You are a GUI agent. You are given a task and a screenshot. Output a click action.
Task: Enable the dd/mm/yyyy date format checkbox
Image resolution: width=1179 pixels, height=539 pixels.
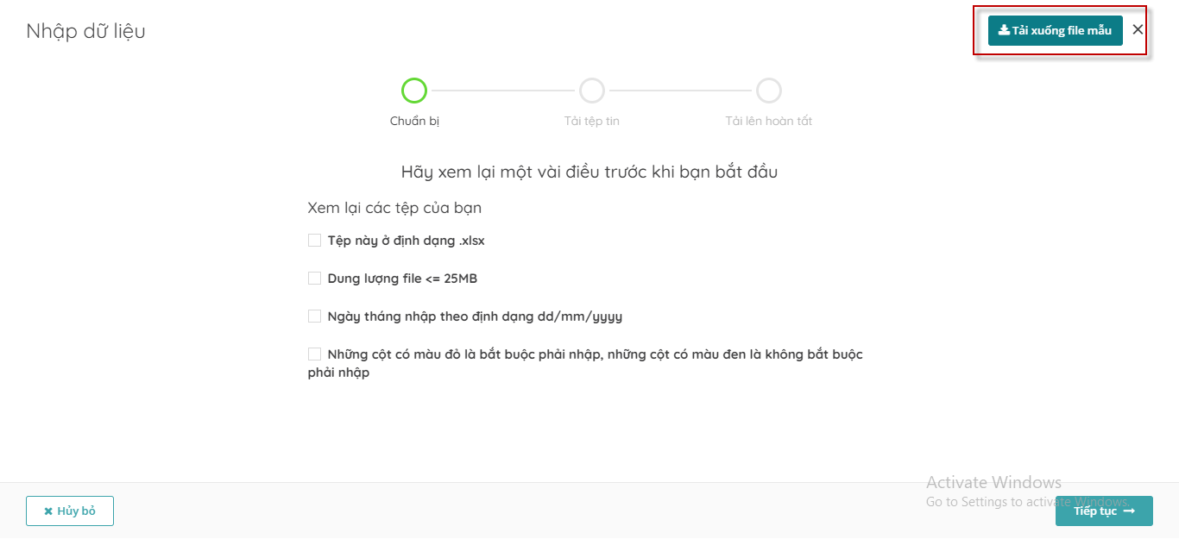pyautogui.click(x=314, y=317)
